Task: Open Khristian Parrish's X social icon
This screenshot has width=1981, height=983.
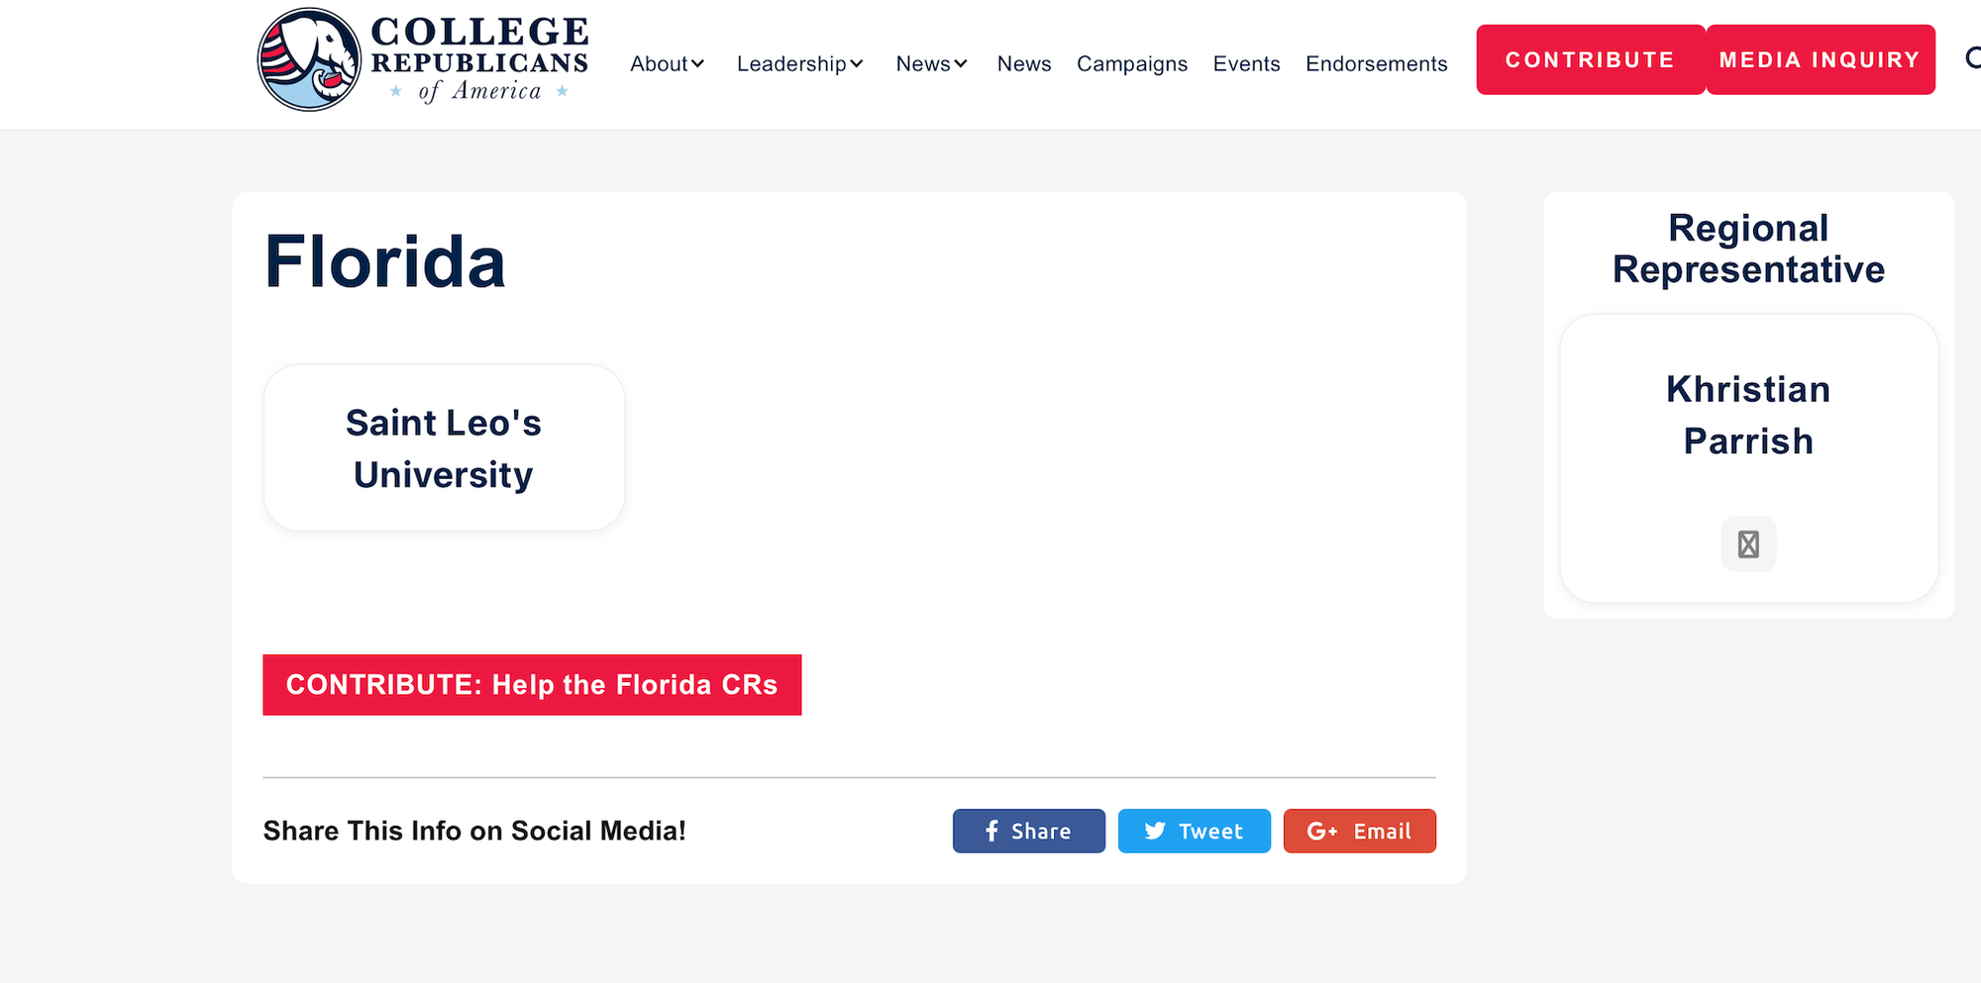Action: [x=1748, y=544]
